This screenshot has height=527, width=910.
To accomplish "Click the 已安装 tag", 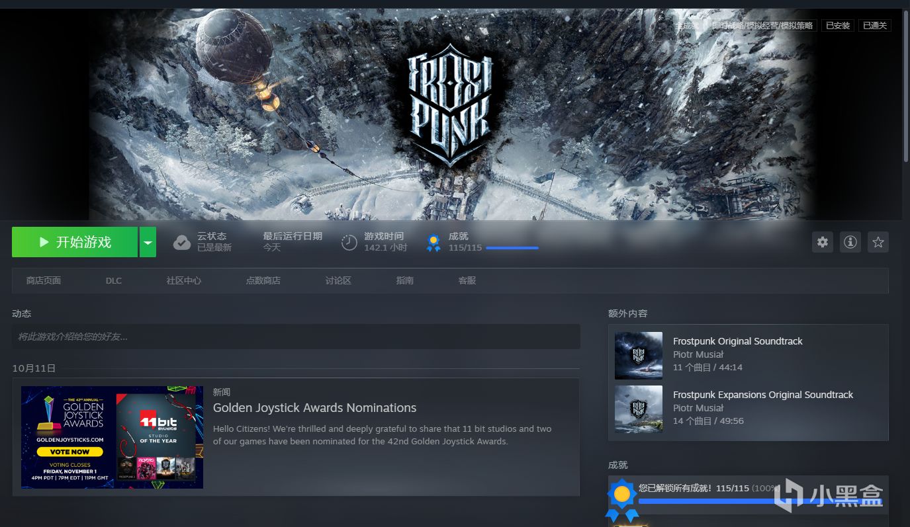I will tap(837, 26).
